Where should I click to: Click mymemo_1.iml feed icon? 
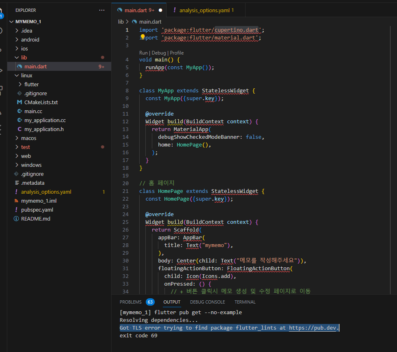(x=16, y=201)
